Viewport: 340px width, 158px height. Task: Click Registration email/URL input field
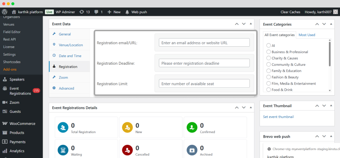(204, 43)
